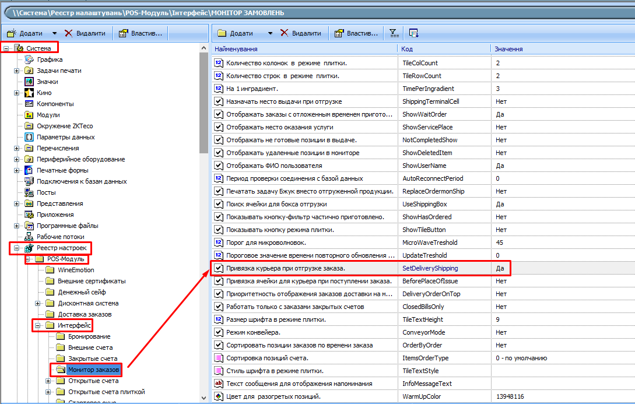Click the Параметры данных brackets icon
Viewport: 635px width, 404px height.
coord(29,137)
